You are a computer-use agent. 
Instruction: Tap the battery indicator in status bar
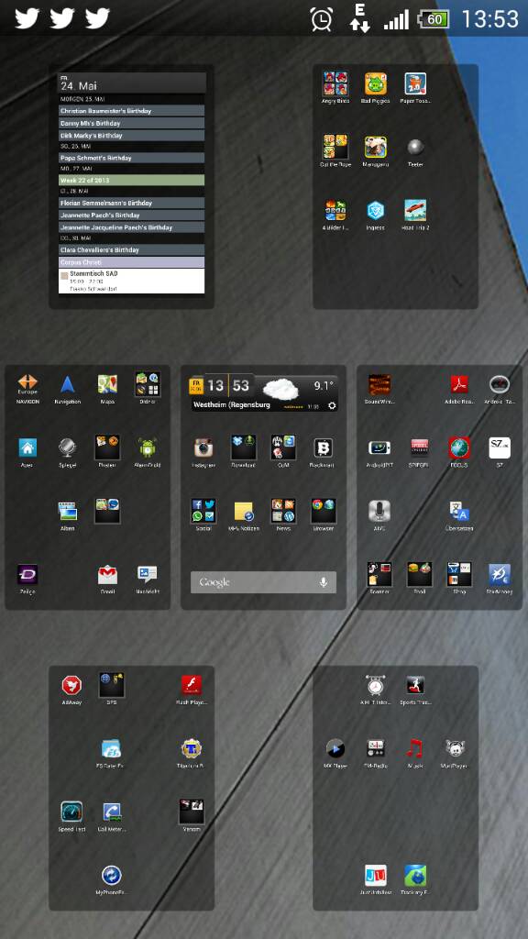click(x=434, y=19)
